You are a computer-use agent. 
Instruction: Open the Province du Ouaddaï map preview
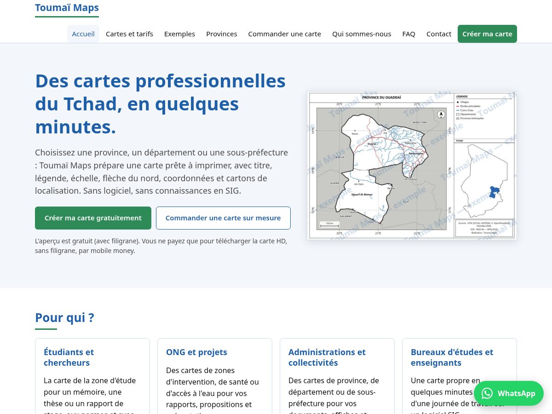coord(412,166)
